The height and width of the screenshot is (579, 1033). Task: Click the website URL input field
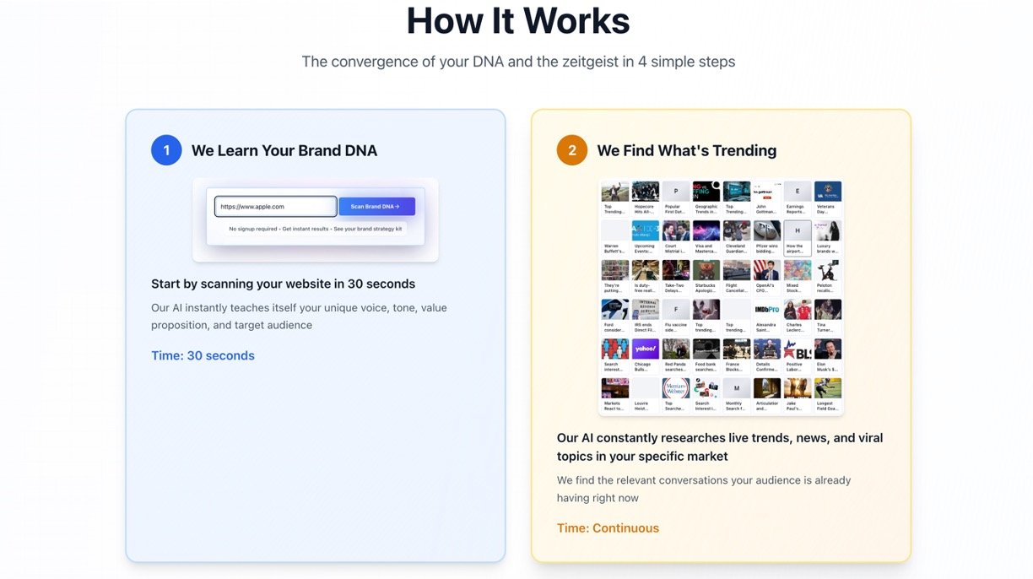click(x=275, y=207)
